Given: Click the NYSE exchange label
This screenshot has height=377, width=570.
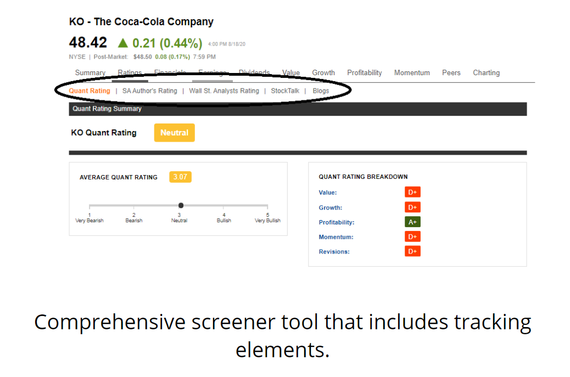Looking at the screenshot, I should [x=77, y=57].
